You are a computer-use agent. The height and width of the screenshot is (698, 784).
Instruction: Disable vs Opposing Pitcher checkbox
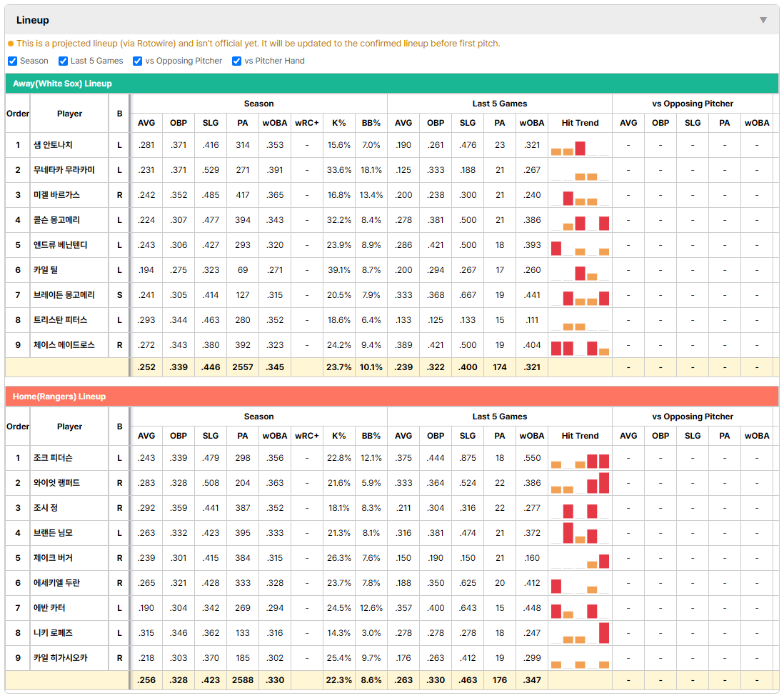pyautogui.click(x=138, y=61)
